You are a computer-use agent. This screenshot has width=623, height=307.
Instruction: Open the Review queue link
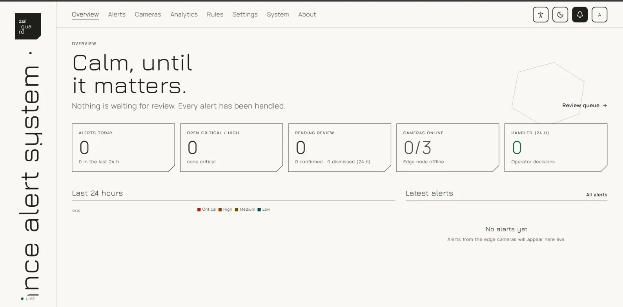point(585,106)
